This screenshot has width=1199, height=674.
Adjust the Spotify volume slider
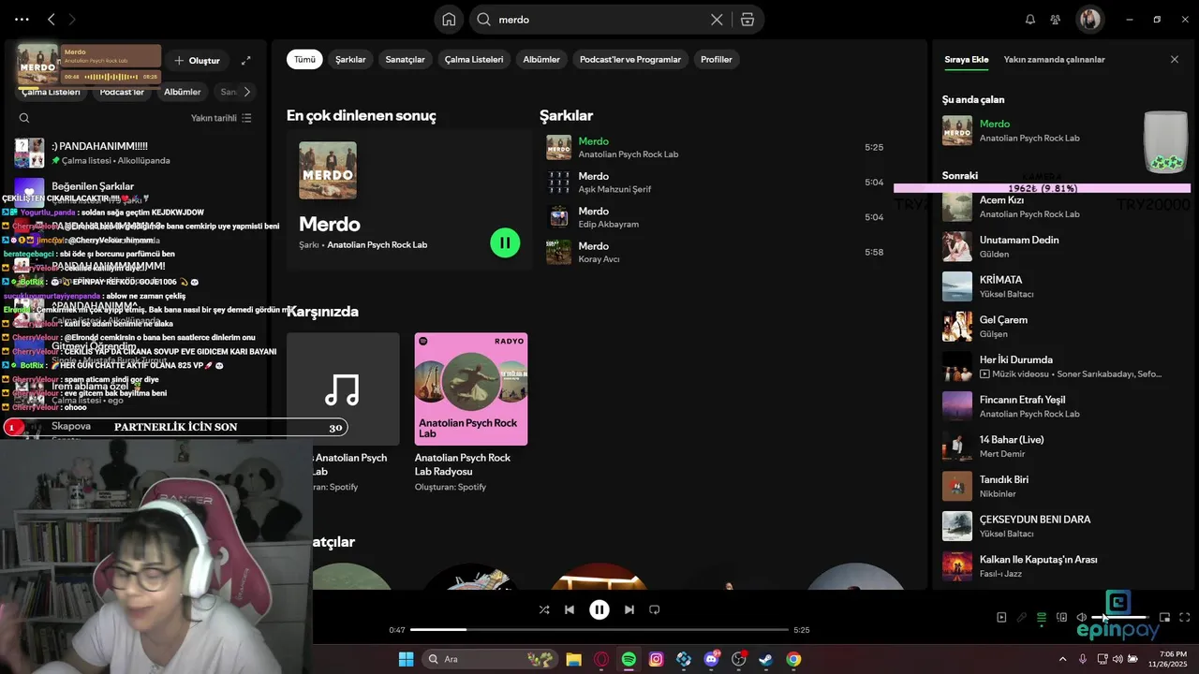tap(1120, 617)
